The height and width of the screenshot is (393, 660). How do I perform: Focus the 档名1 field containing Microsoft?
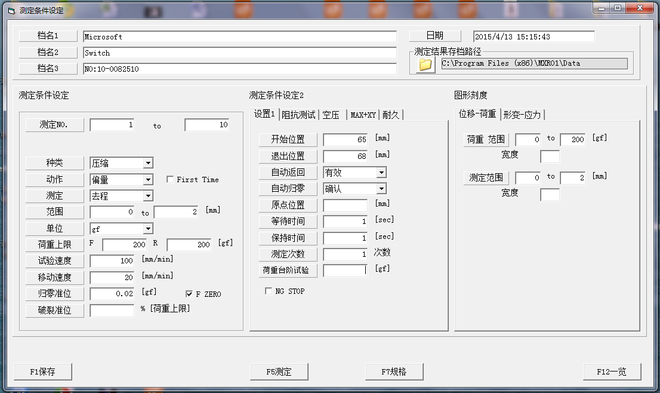[x=239, y=36]
